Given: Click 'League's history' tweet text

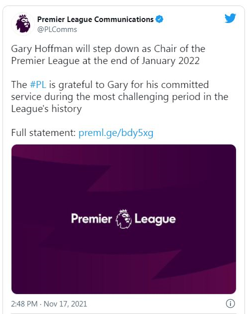Looking at the screenshot, I should point(47,109).
